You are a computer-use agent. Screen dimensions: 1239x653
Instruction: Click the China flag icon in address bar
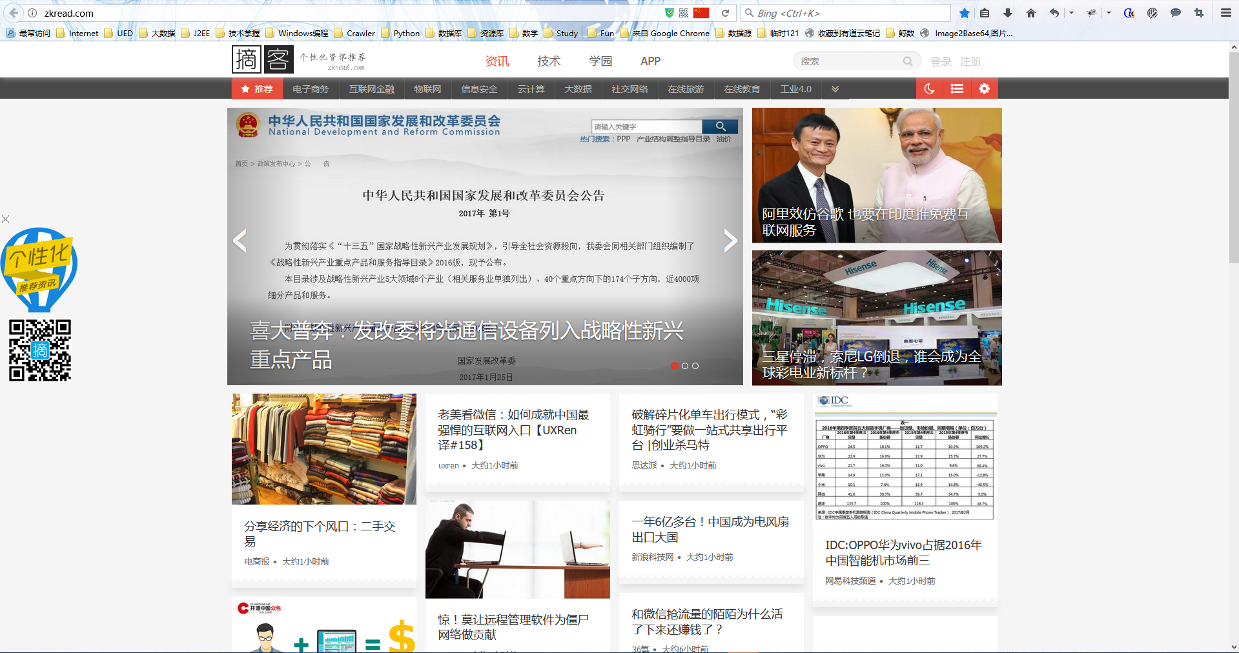click(x=701, y=13)
